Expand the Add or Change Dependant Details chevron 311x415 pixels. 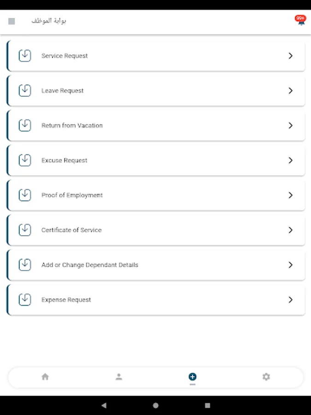[290, 265]
